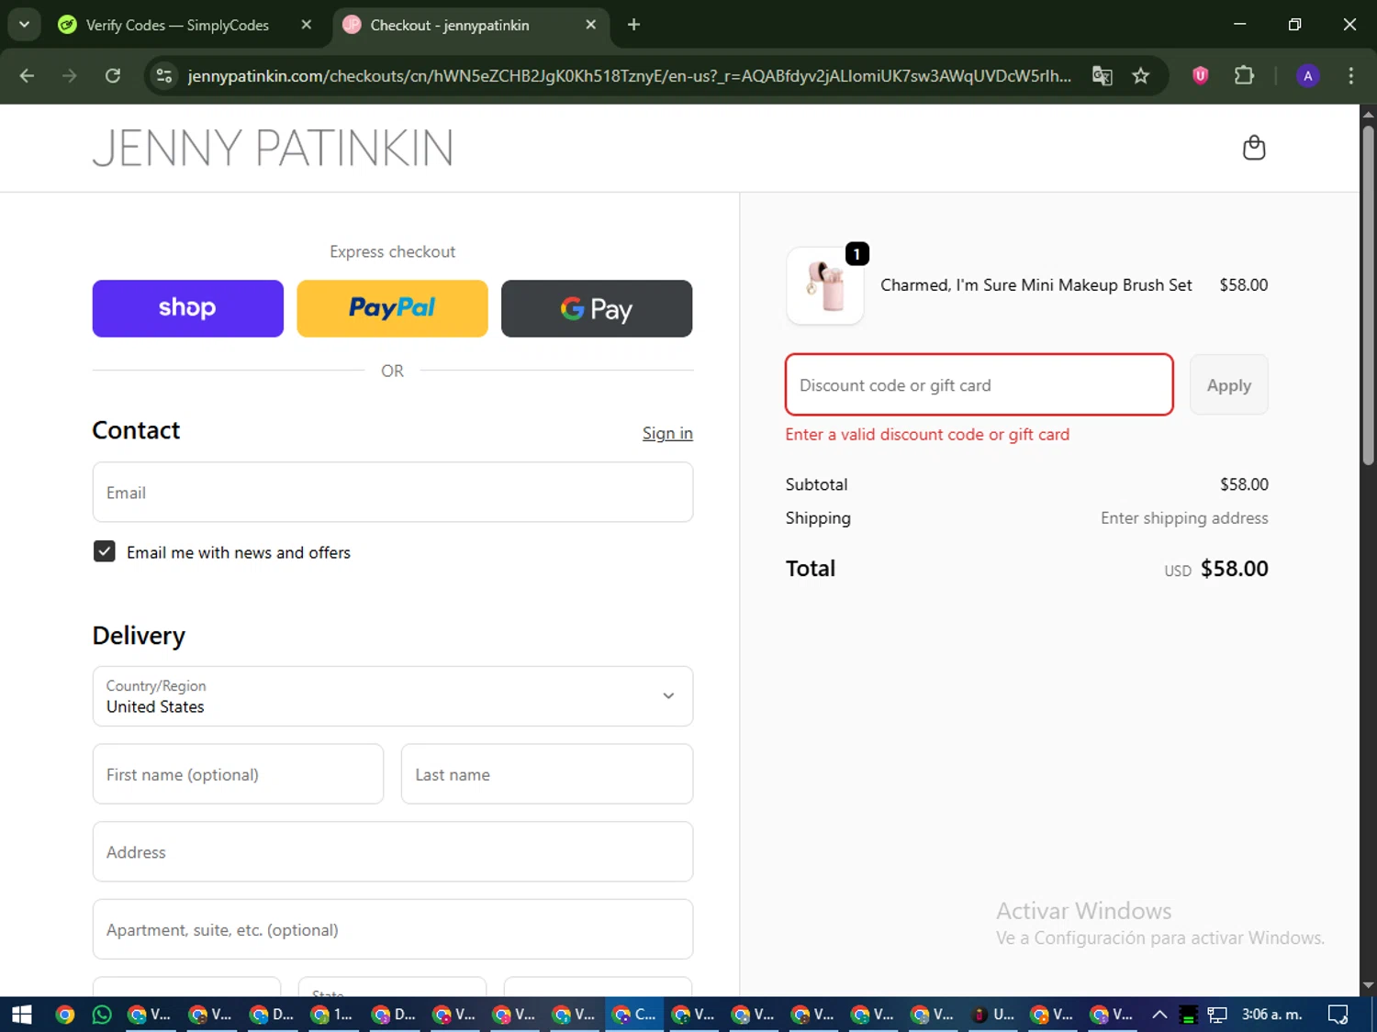Click the Apply discount button

[1228, 385]
